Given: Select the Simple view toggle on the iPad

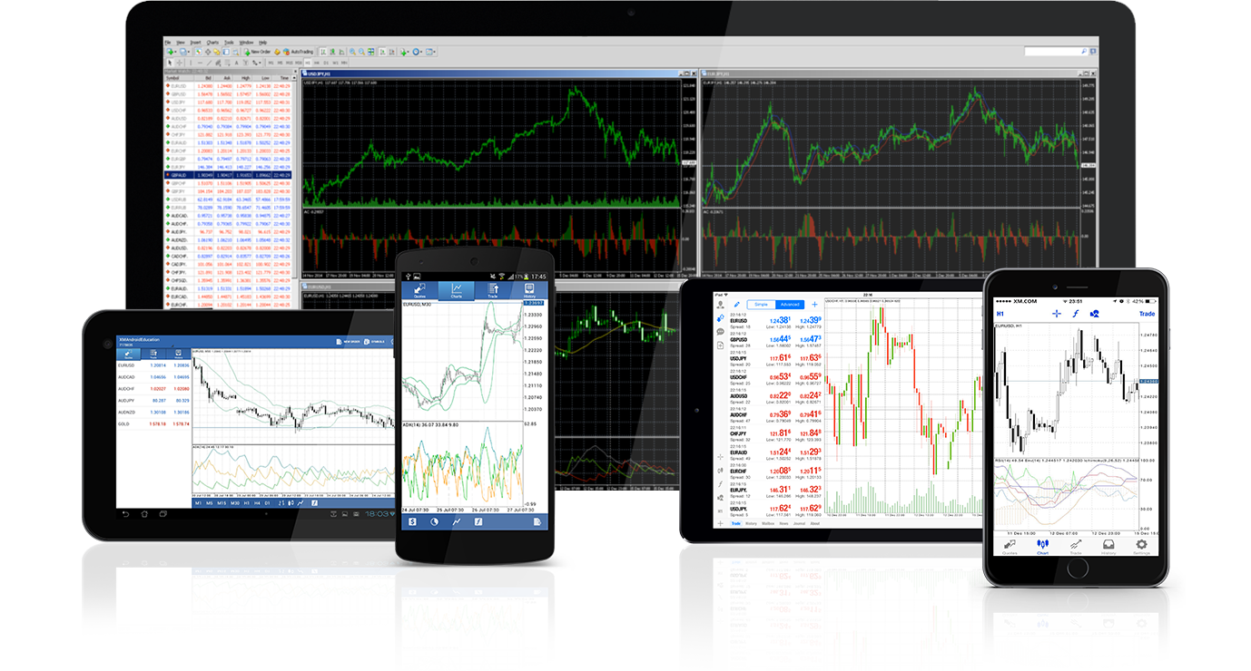Looking at the screenshot, I should click(x=760, y=304).
